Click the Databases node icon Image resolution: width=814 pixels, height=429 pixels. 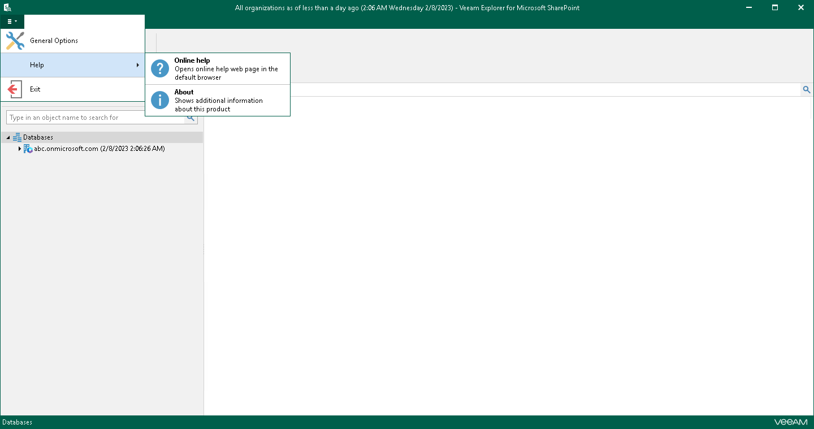point(17,137)
